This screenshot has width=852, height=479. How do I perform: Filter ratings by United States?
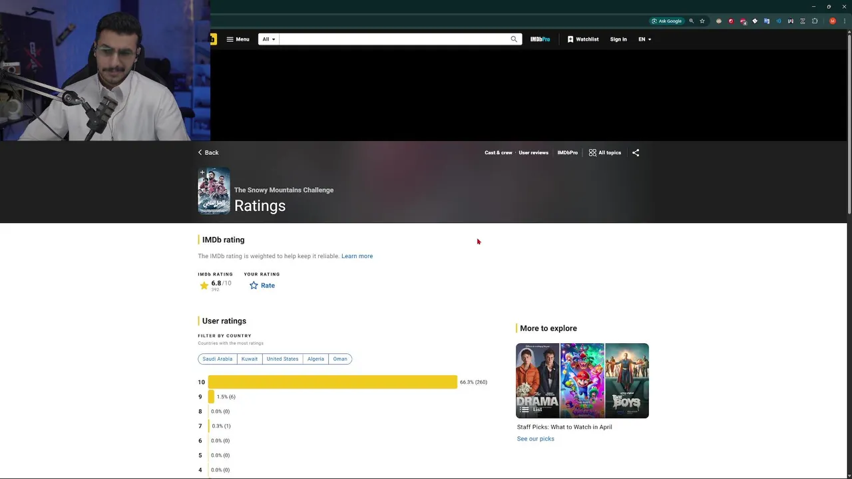tap(282, 359)
